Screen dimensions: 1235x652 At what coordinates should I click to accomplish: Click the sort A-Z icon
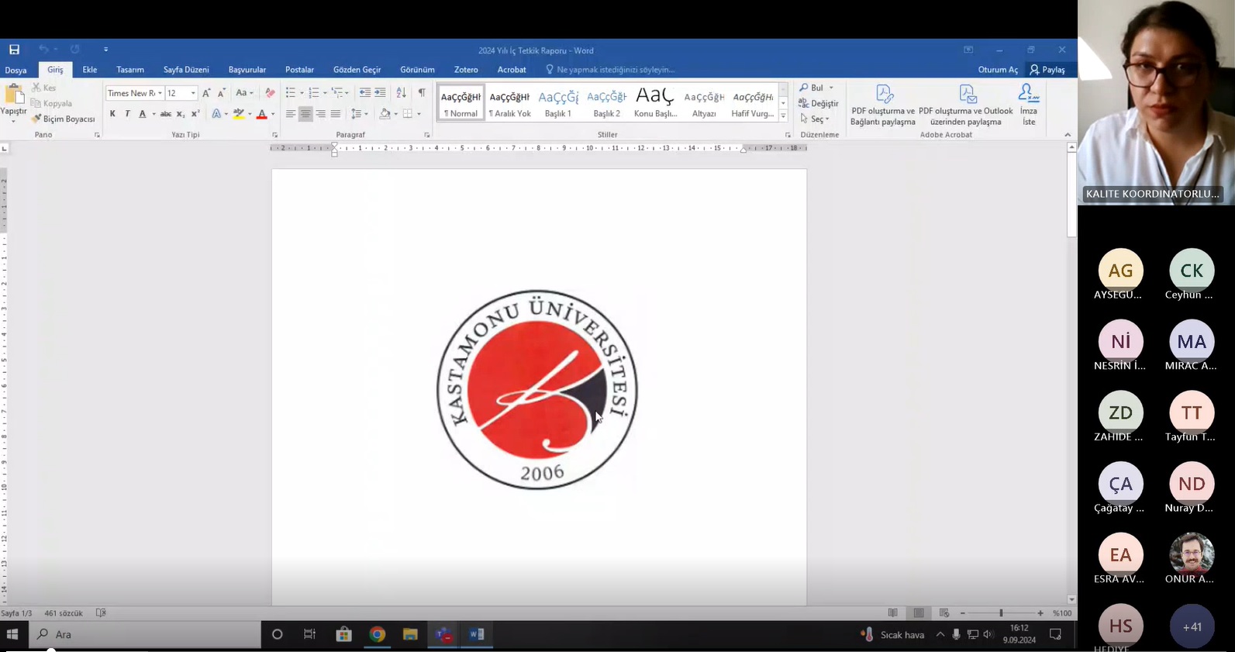coord(401,93)
